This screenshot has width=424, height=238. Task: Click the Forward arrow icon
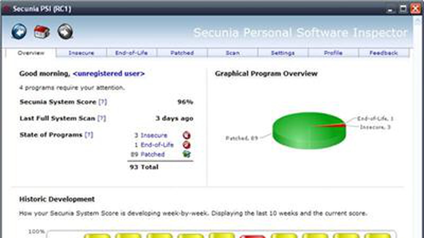coord(65,31)
